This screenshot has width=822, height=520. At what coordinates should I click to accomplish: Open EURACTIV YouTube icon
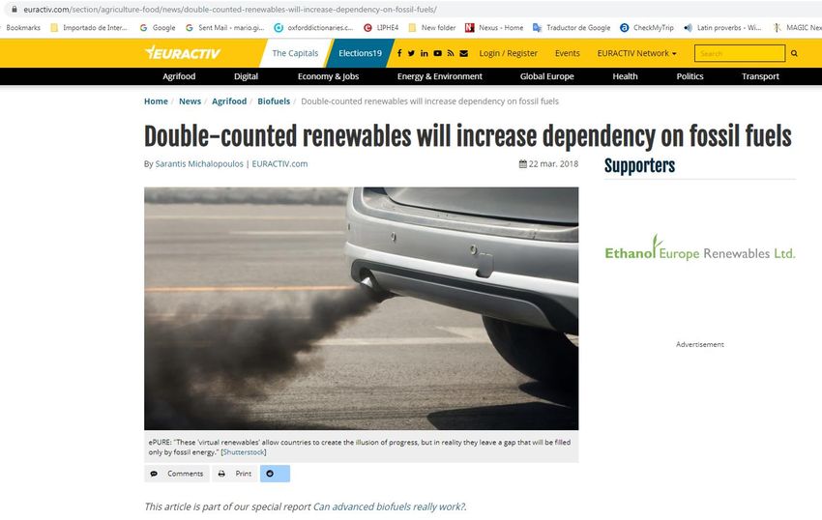437,53
